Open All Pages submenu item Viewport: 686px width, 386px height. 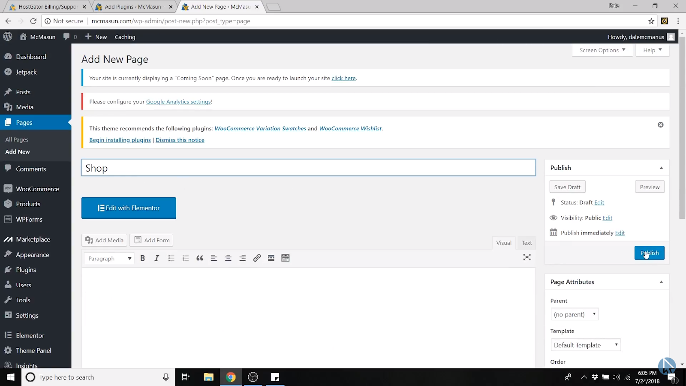pos(17,139)
